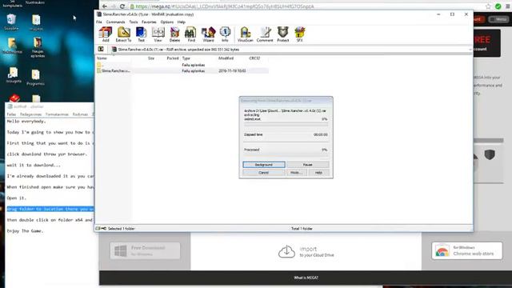Click the Mode... button in dialog
This screenshot has width=512, height=288.
pyautogui.click(x=297, y=173)
